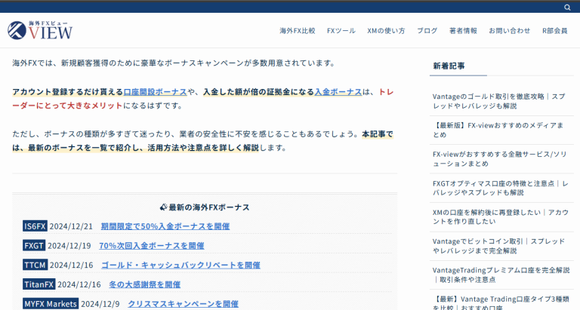Open MYFX Markets クリスマスキャンペーン link
The width and height of the screenshot is (580, 310).
tap(183, 304)
